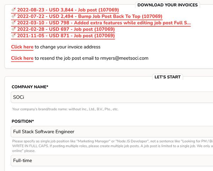The image size is (213, 171).
Task: Click here to change invoice address
Action: coord(22,47)
